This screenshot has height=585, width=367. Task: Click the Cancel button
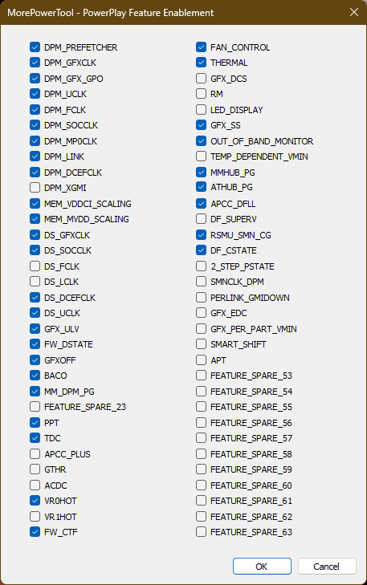click(327, 567)
